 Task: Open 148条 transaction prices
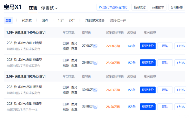(x=131, y=46)
